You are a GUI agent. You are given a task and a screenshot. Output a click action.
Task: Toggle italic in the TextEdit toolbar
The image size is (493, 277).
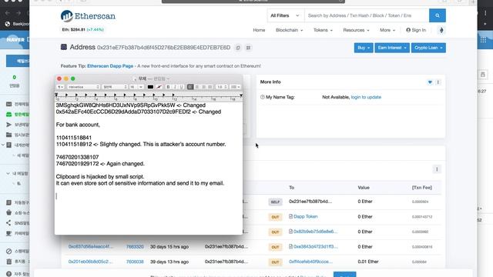point(175,87)
